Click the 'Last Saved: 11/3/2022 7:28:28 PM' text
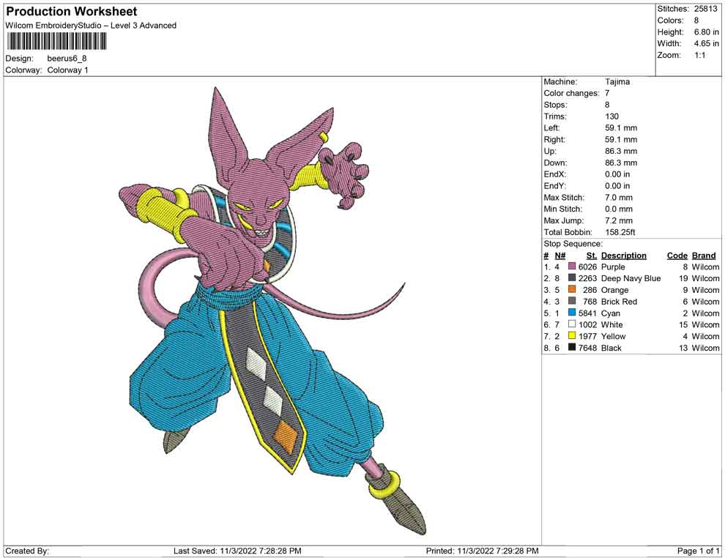This screenshot has width=725, height=558. click(x=237, y=551)
